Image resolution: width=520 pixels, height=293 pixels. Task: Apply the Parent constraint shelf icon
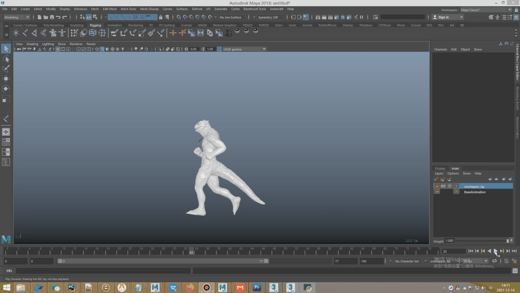pyautogui.click(x=114, y=33)
